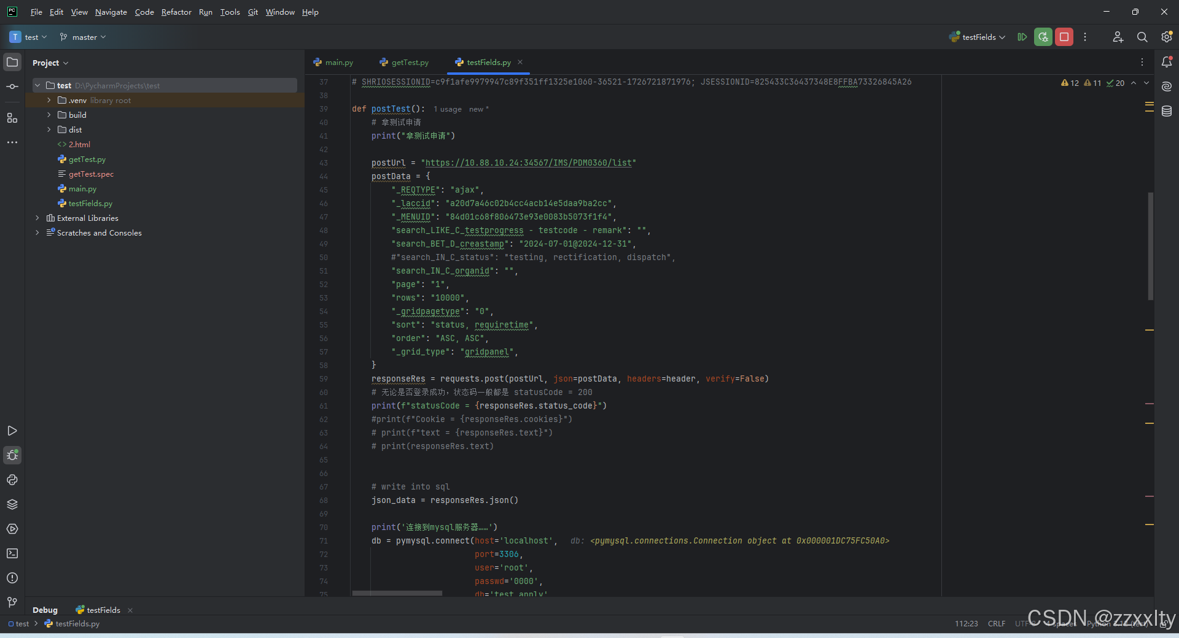Toggle the Git tool window
This screenshot has height=638, width=1179.
click(x=12, y=603)
